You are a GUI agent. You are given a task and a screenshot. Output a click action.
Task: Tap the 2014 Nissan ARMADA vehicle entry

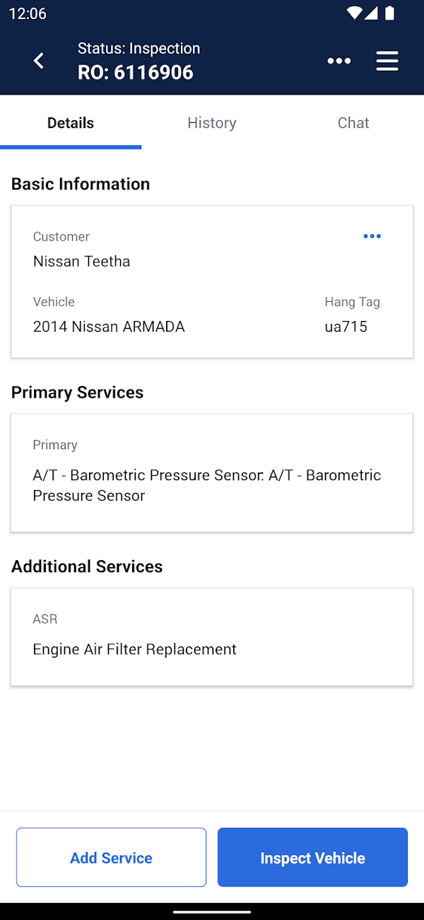click(109, 327)
